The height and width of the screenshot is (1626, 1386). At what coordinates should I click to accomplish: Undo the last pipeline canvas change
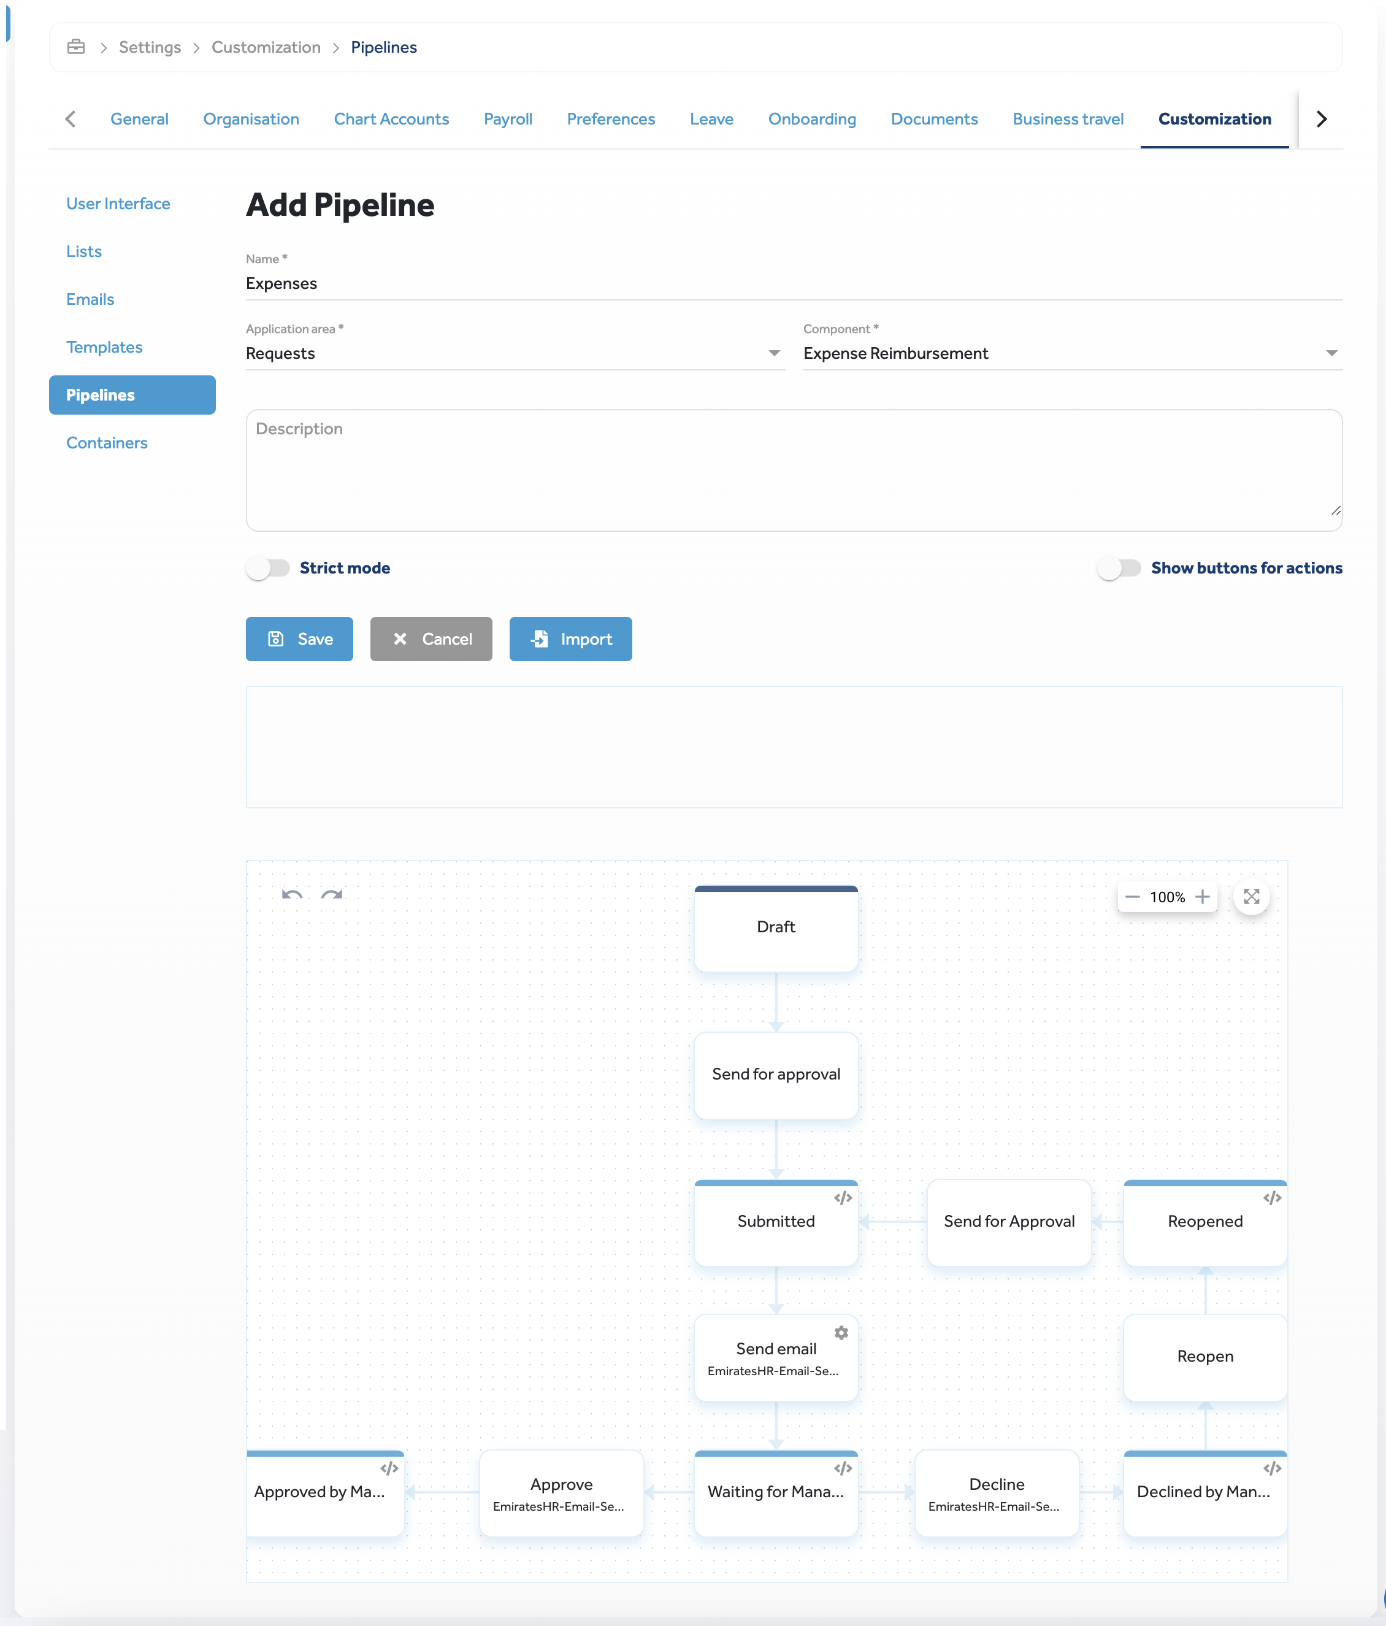(x=292, y=895)
